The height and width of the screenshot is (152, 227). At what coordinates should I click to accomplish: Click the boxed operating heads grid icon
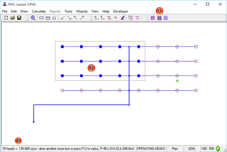click(x=159, y=18)
